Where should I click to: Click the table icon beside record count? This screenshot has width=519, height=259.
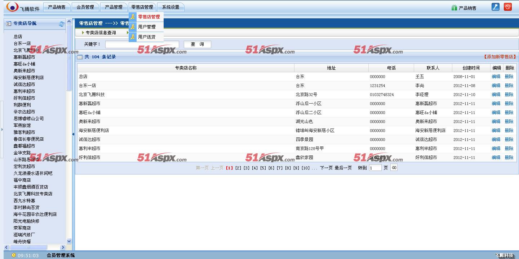pyautogui.click(x=80, y=57)
